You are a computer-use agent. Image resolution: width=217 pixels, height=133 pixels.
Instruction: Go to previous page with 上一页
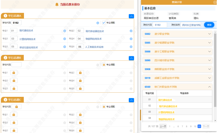(x=163, y=126)
